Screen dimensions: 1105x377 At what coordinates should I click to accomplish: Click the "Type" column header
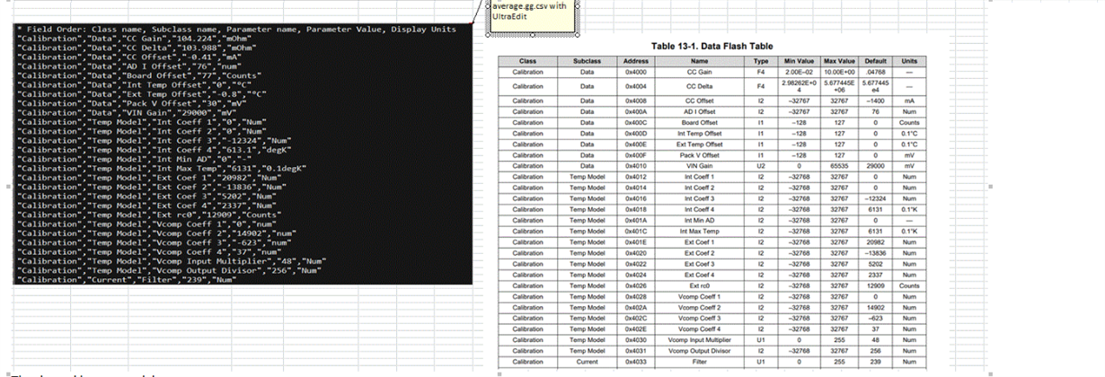point(760,61)
